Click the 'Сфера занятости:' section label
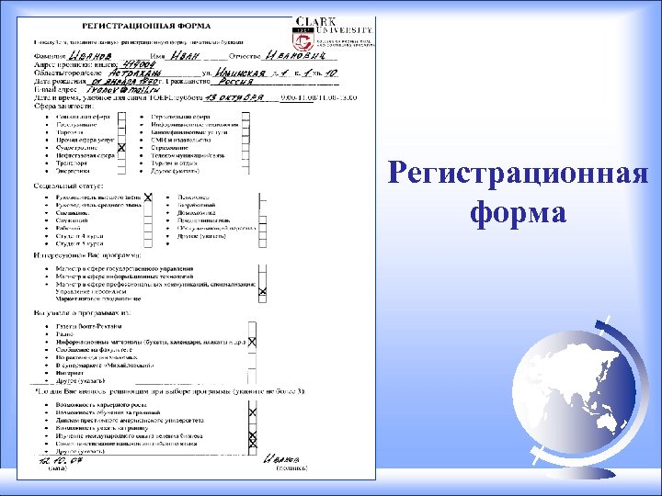 coord(63,106)
